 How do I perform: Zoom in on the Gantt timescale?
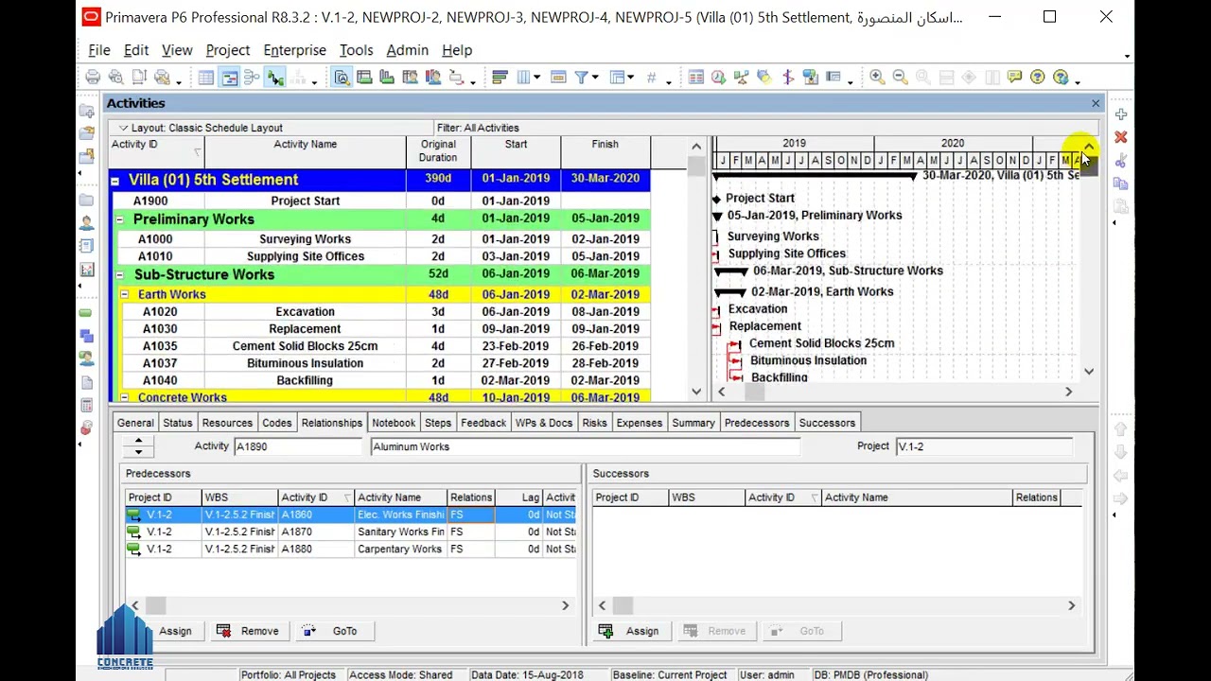(x=877, y=78)
